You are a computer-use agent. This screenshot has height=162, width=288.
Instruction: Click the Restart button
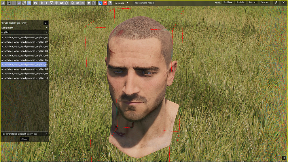tap(253, 3)
